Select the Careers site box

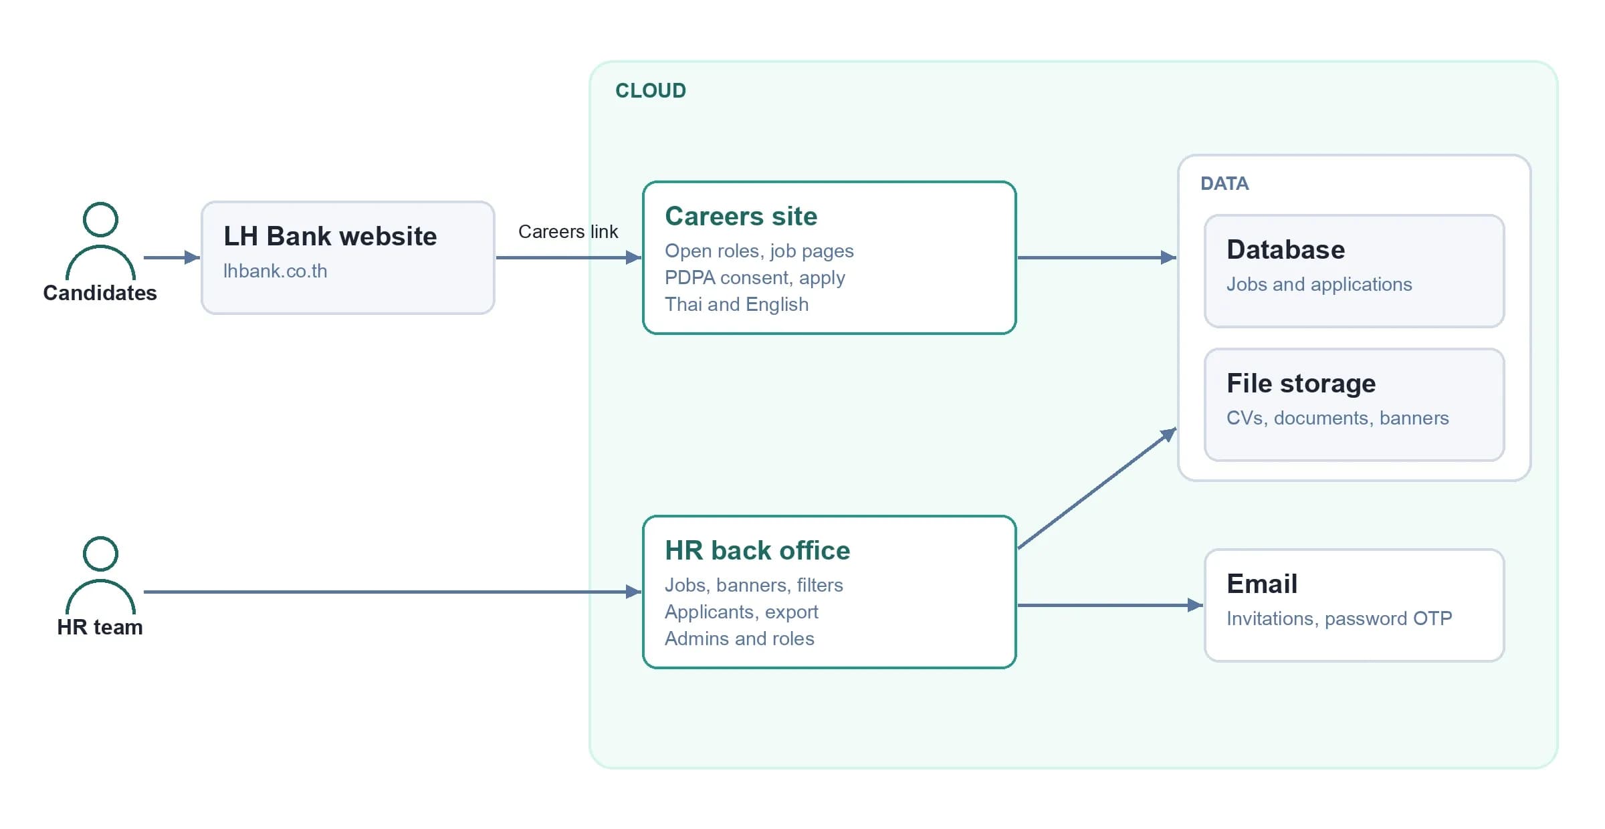pos(829,258)
